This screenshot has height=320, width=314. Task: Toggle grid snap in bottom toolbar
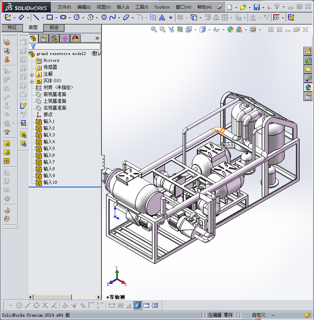(120, 306)
